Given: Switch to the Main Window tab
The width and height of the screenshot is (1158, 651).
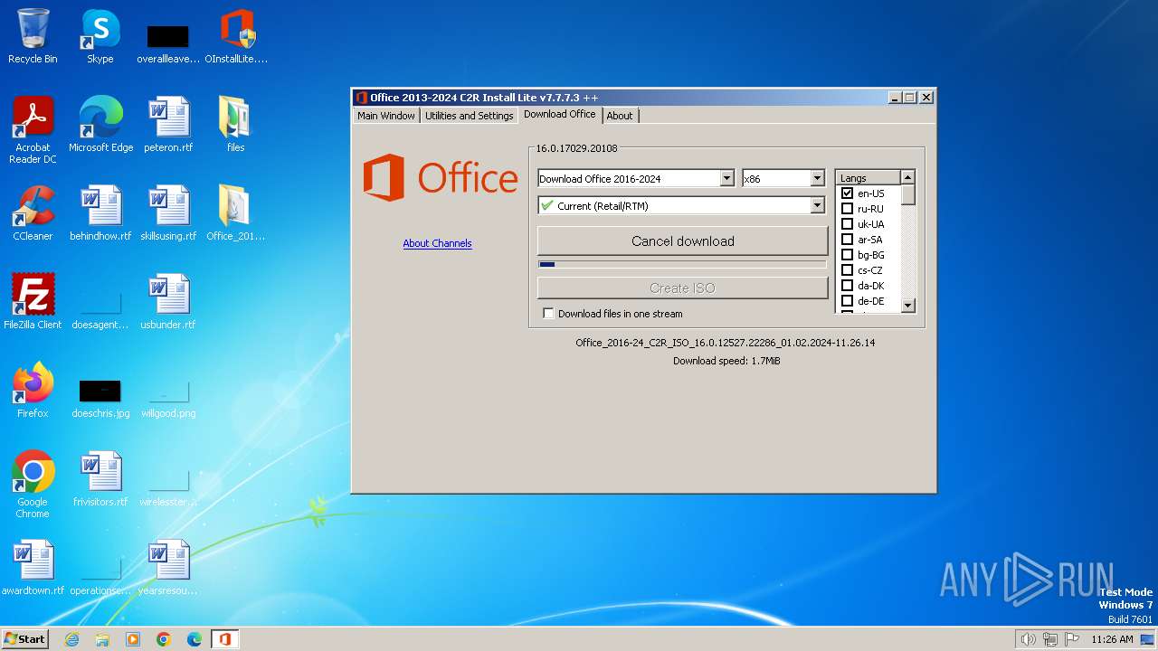Looking at the screenshot, I should tap(386, 116).
